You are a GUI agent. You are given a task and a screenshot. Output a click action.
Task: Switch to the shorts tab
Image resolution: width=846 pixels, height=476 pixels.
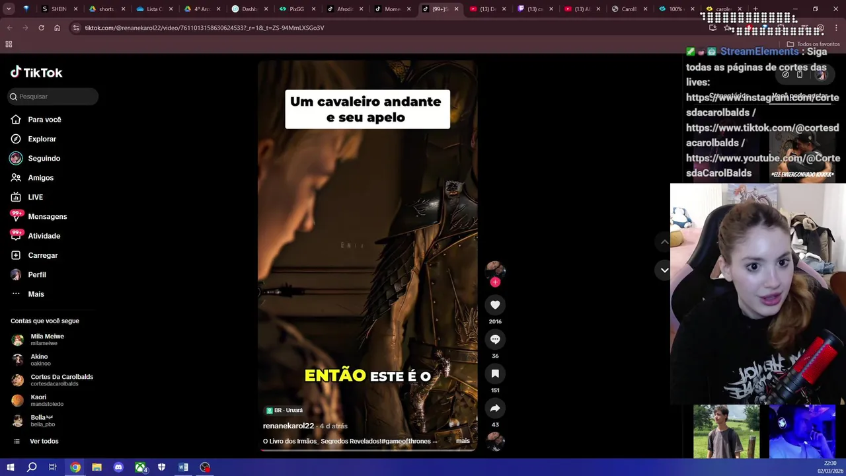click(x=106, y=9)
